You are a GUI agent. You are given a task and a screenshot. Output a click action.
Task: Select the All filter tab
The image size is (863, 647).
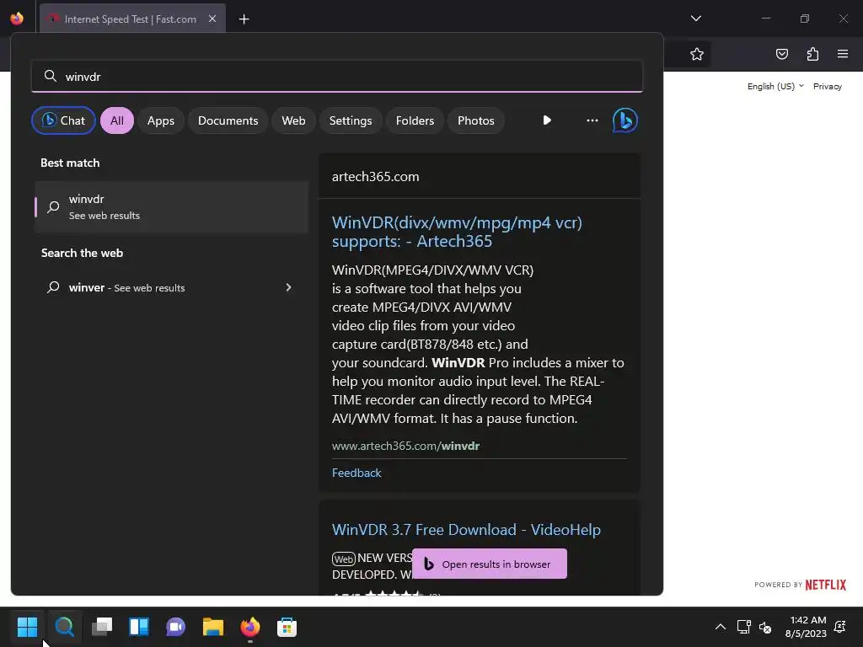(116, 120)
